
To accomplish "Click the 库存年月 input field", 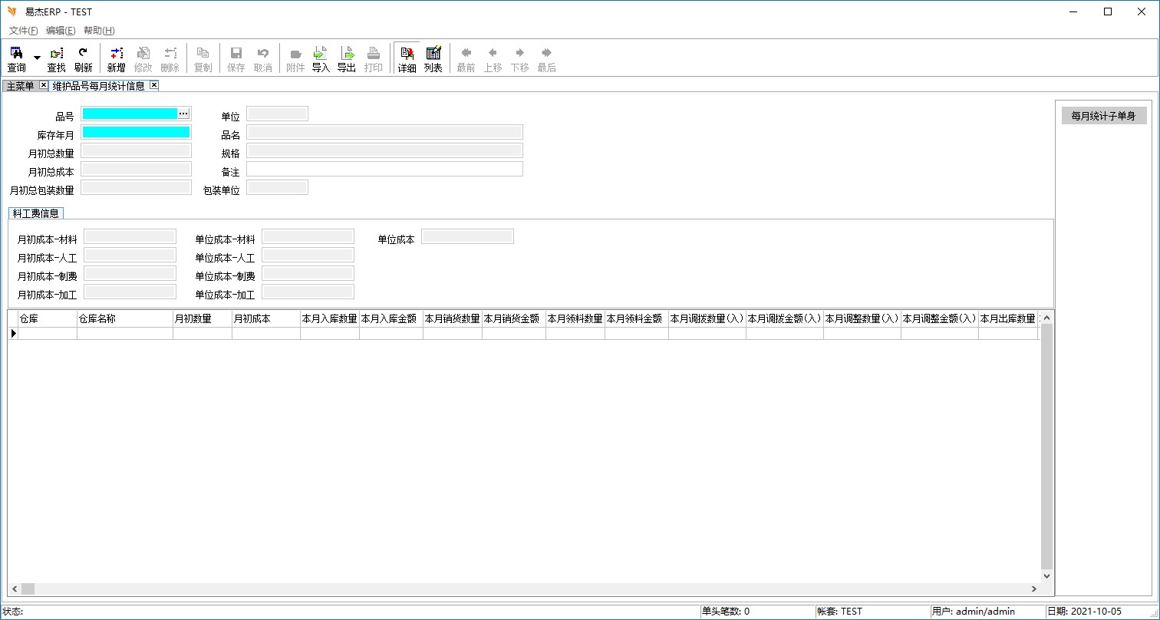I will (136, 132).
